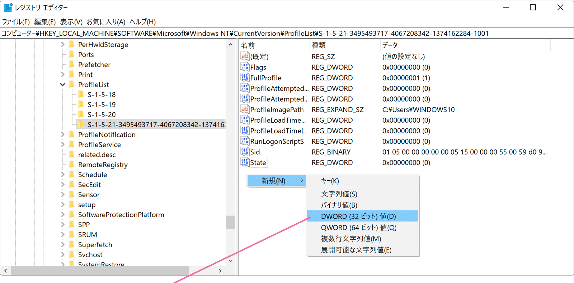
Task: Click the Prefetcher folder icon
Action: click(71, 64)
